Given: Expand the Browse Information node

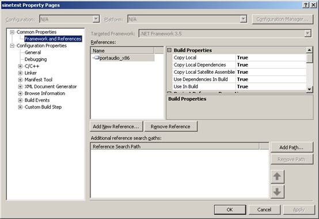Looking at the screenshot, I should click(20, 93).
